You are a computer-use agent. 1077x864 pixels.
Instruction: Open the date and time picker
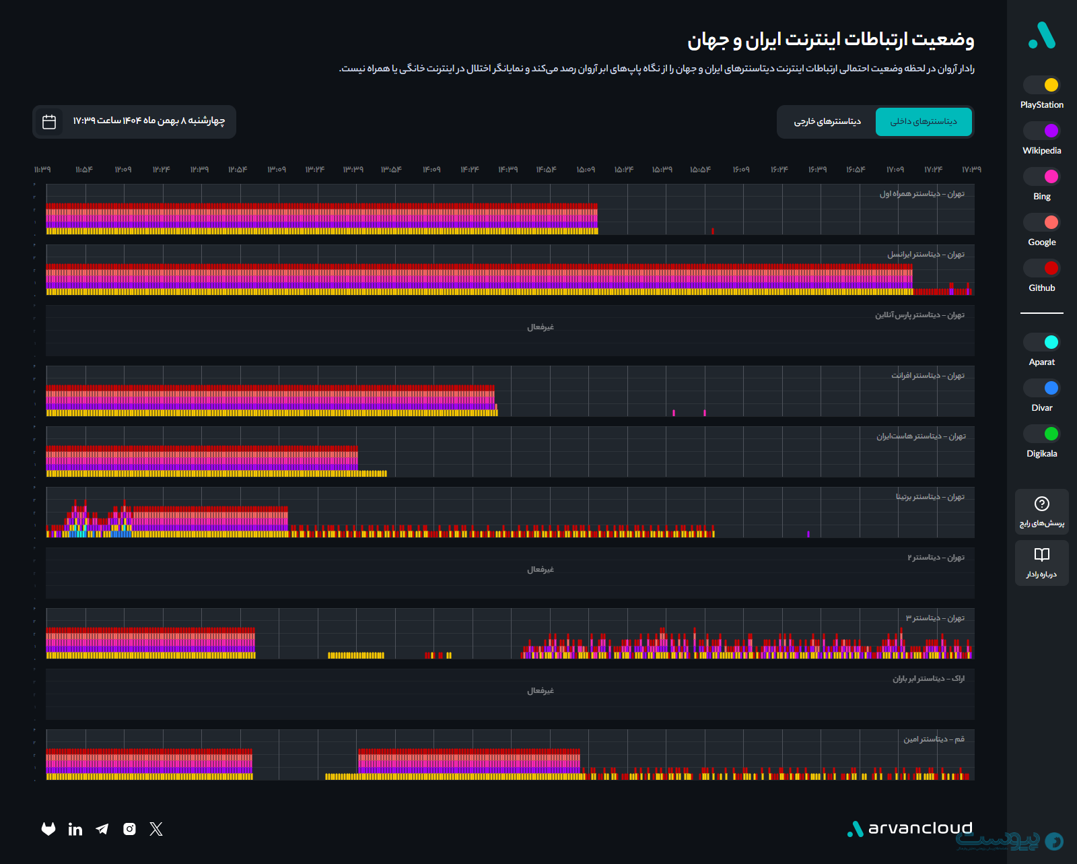(134, 122)
